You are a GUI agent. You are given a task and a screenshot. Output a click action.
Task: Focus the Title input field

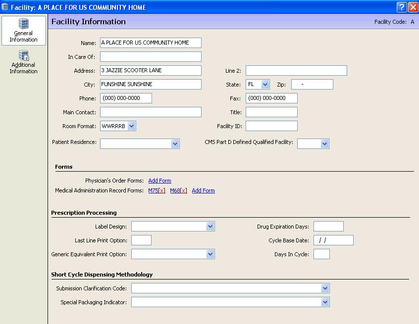click(271, 112)
